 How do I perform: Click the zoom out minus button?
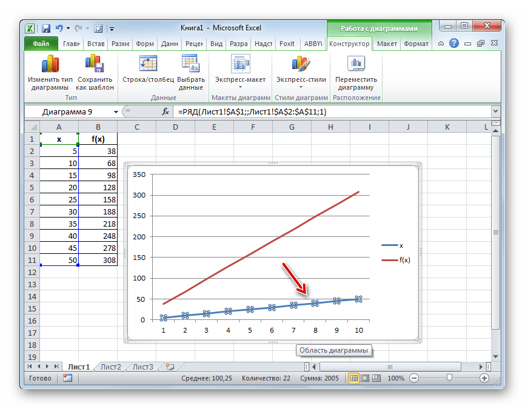[414, 378]
